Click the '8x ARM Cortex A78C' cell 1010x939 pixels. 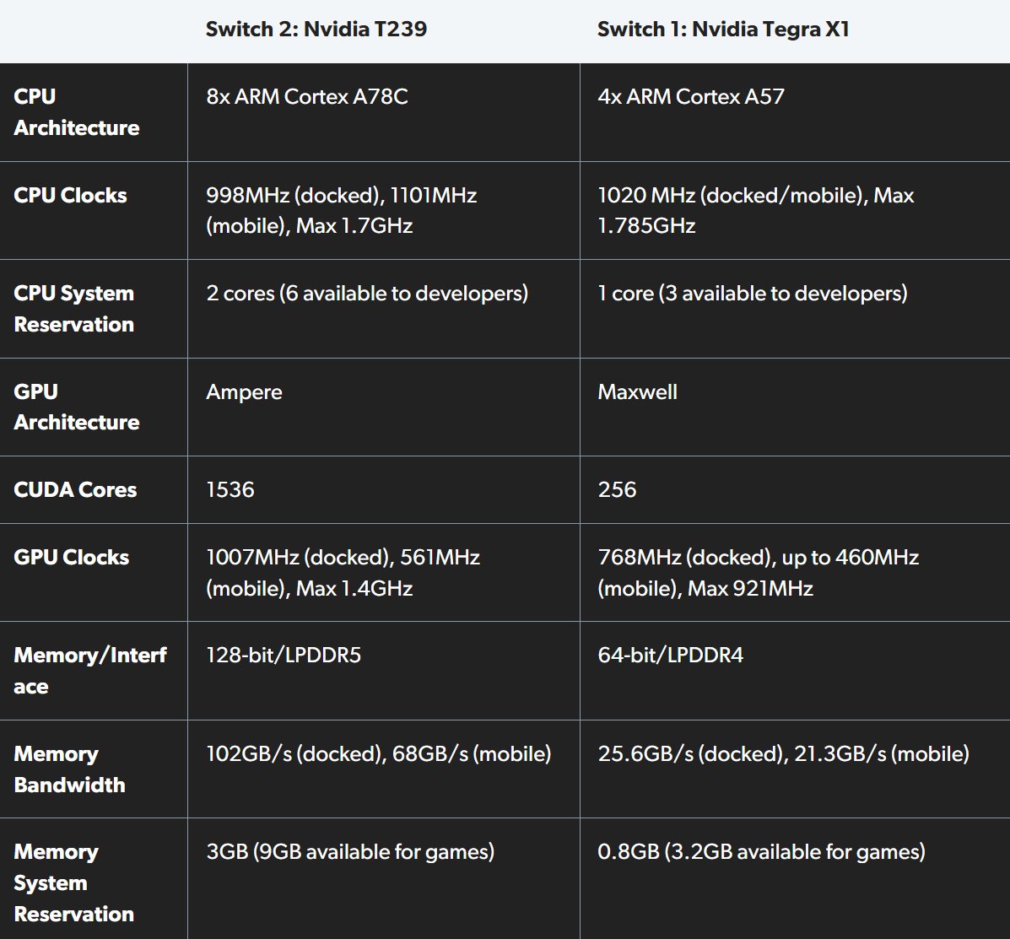307,97
